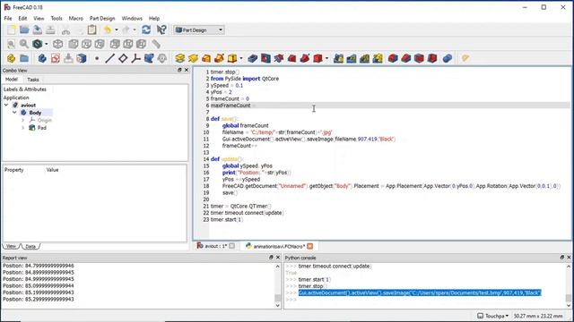574x322 pixels.
Task: Switch to the front view cube icon
Action: tap(74, 44)
